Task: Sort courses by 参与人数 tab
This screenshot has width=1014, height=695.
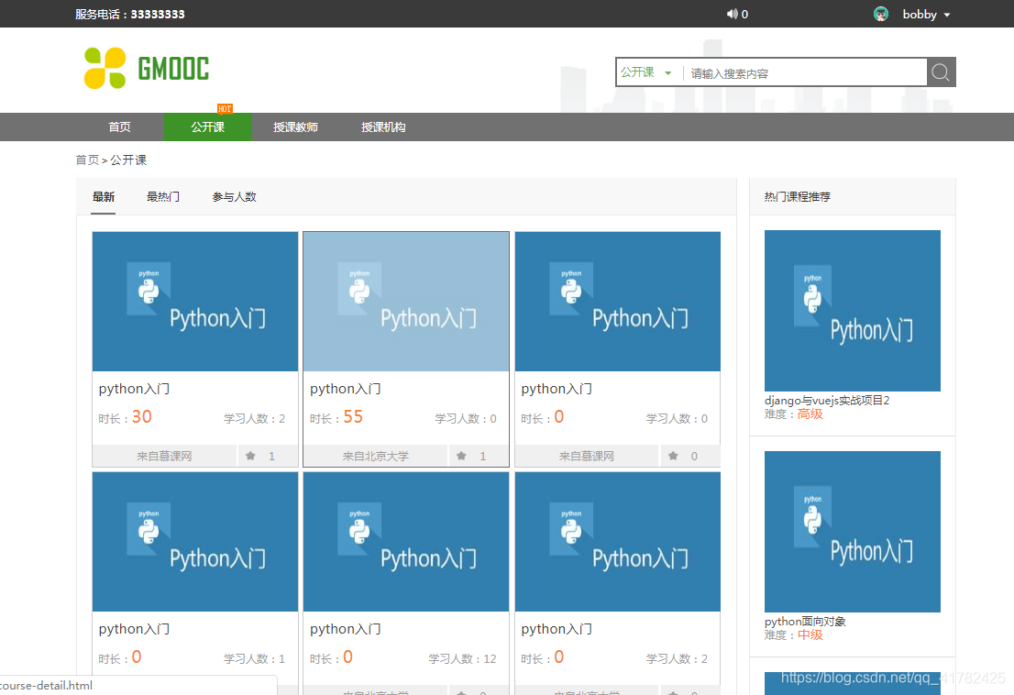Action: [234, 196]
